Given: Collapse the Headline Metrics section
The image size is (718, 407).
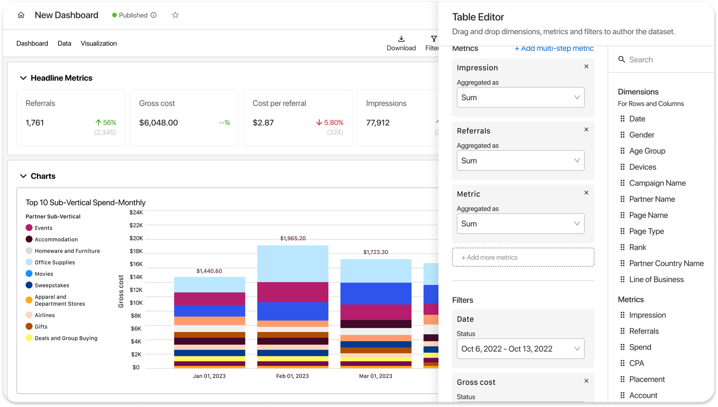Looking at the screenshot, I should coord(23,78).
